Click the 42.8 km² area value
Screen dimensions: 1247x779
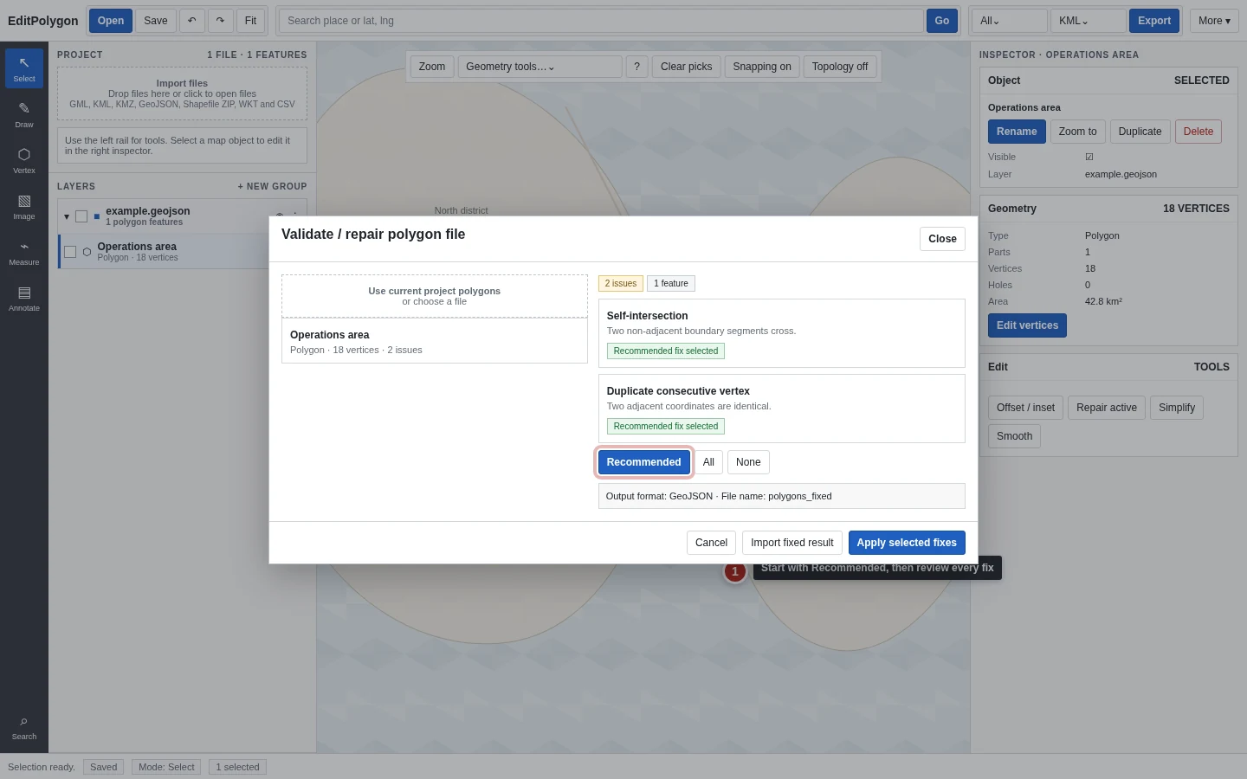[1103, 301]
